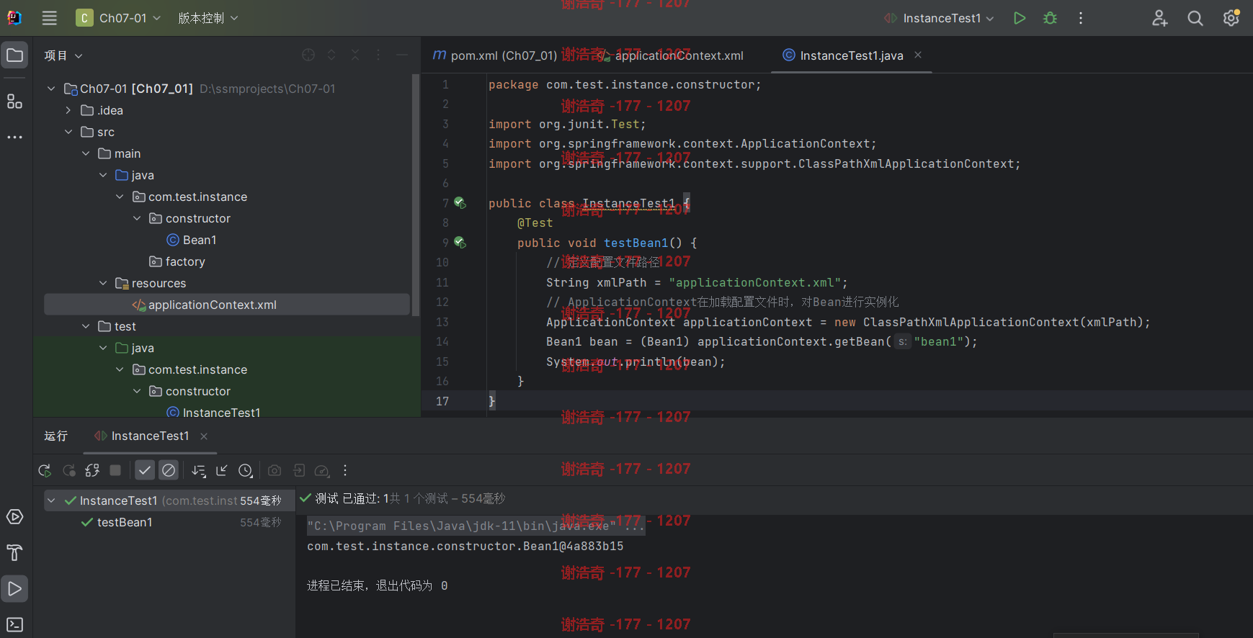Open the main menu hamburger icon
This screenshot has height=638, width=1253.
pos(49,18)
